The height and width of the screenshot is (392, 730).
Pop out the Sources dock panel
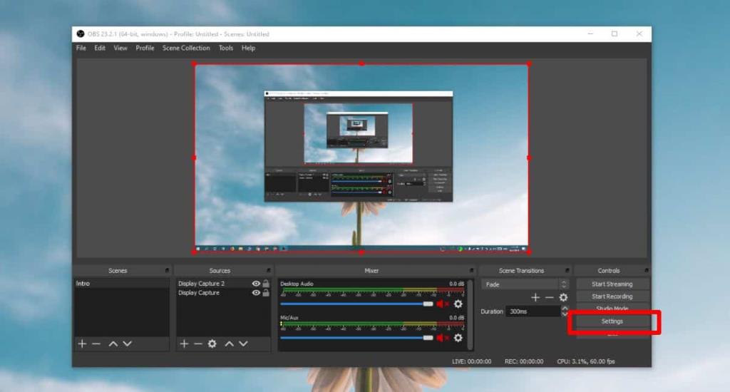point(268,271)
